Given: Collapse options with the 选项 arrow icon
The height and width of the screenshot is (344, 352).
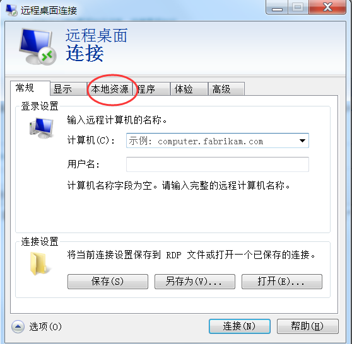Looking at the screenshot, I should (x=18, y=326).
